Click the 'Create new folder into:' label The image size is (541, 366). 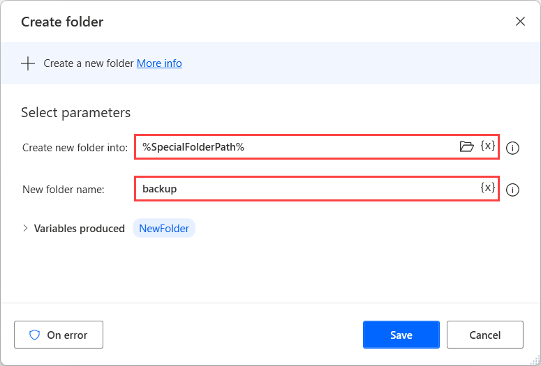(x=75, y=148)
